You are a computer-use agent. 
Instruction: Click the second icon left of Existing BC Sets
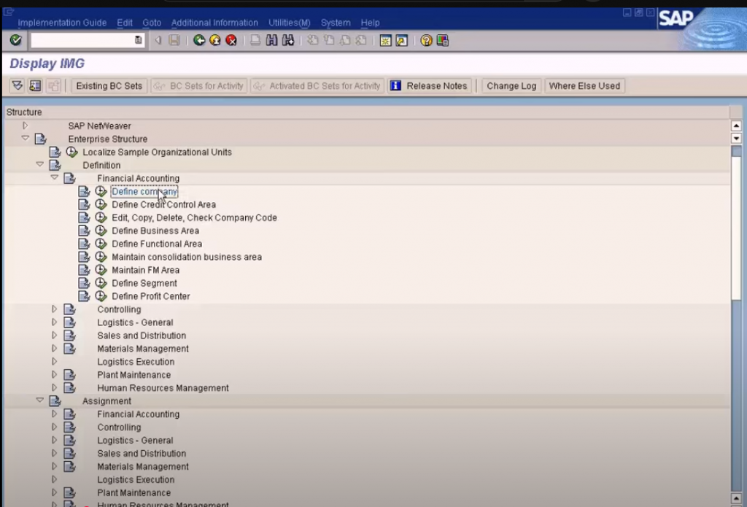tap(35, 86)
